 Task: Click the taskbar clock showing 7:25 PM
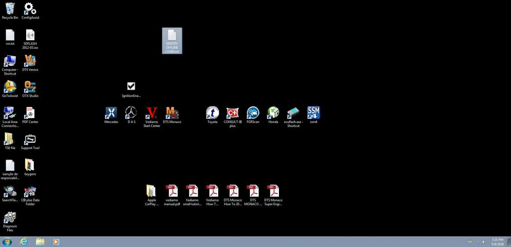(x=497, y=242)
